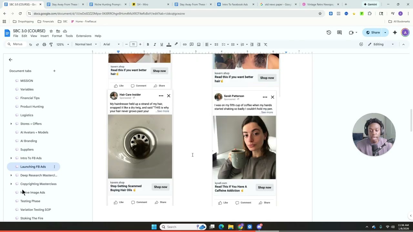The image size is (413, 232).
Task: Open Editing mode dropdown
Action: (381, 44)
